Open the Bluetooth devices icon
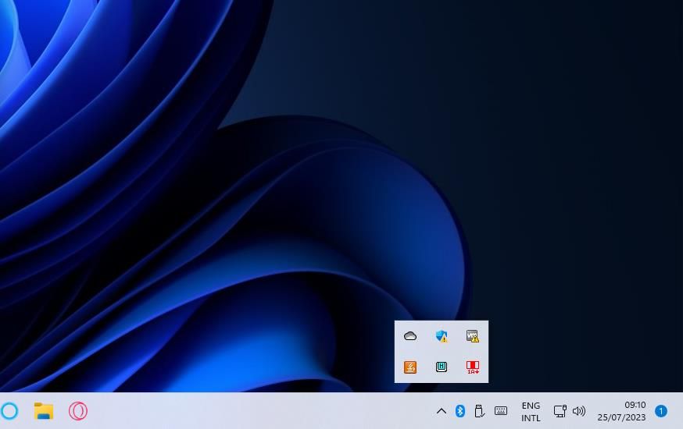Image resolution: width=683 pixels, height=429 pixels. click(x=460, y=411)
